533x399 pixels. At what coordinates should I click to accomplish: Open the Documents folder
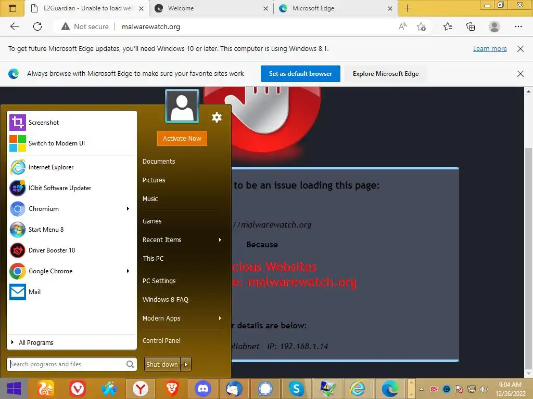tap(159, 162)
